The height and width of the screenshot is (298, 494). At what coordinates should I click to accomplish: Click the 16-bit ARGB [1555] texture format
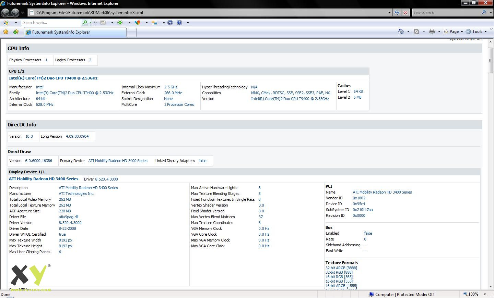coord(341,286)
